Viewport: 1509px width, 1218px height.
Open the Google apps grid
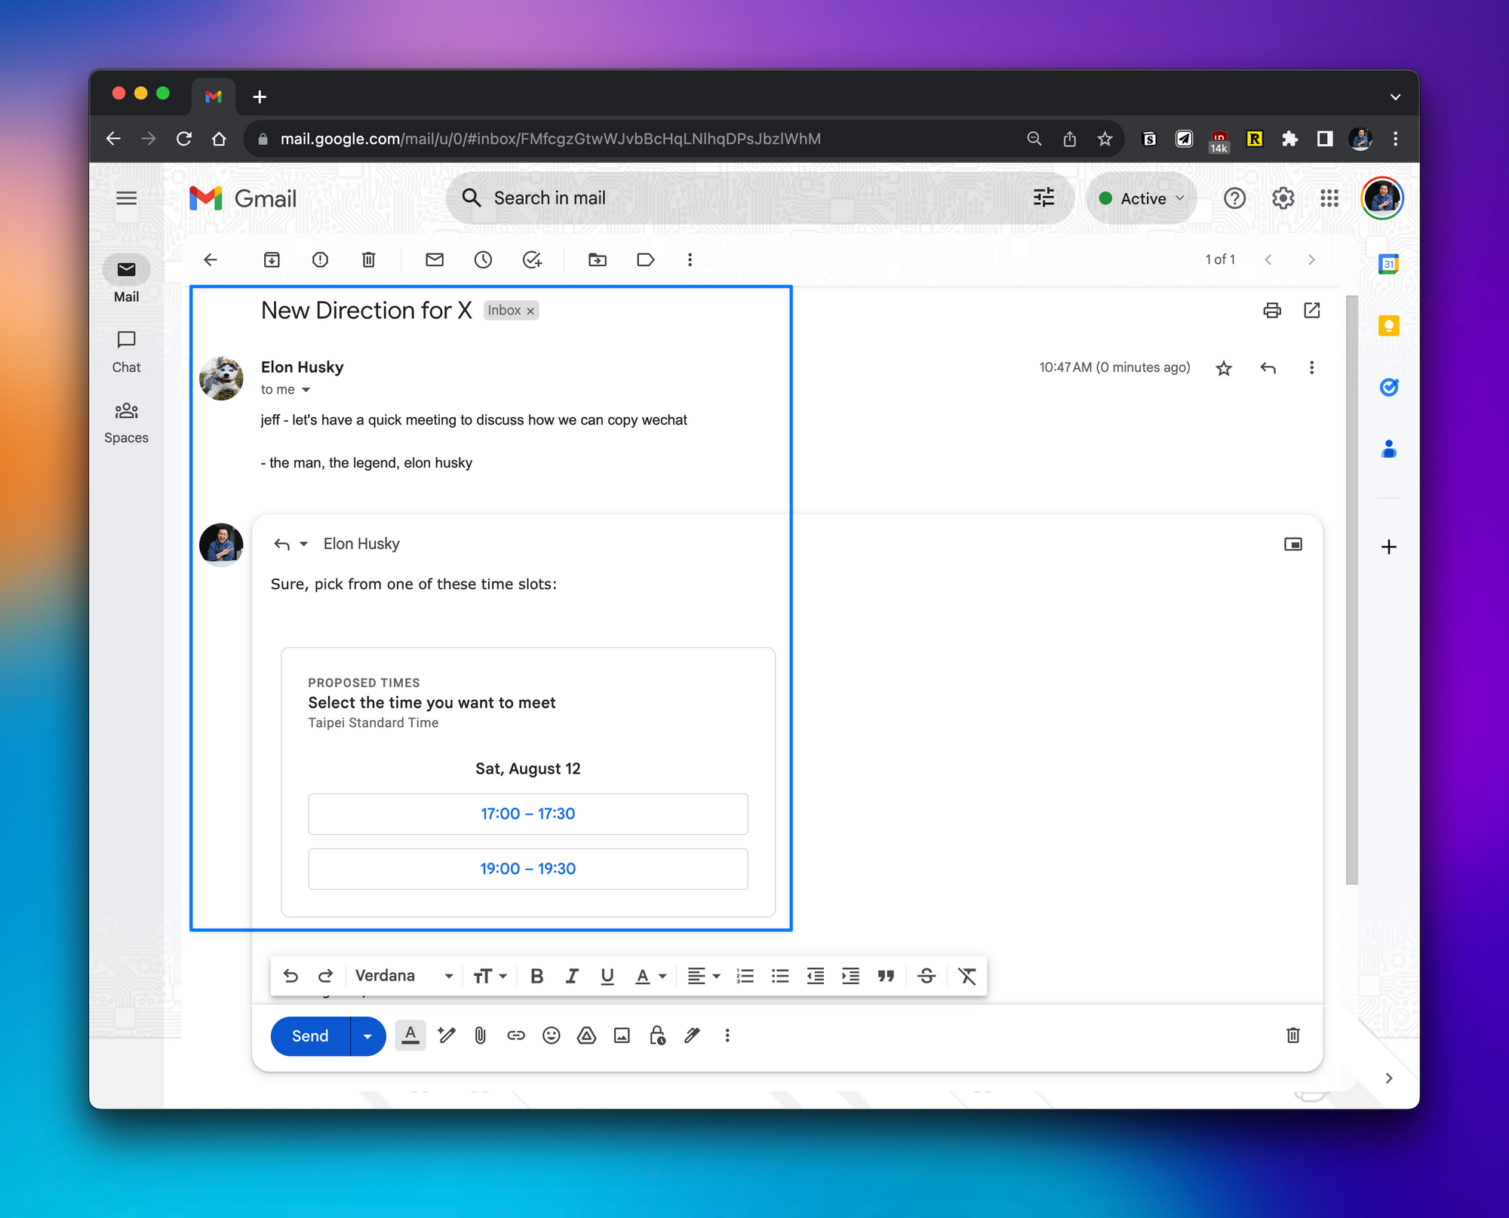1329,198
